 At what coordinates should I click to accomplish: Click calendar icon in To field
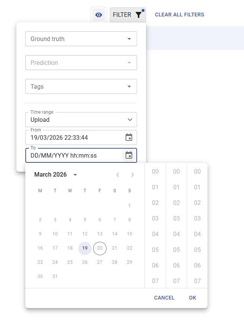coord(129,155)
